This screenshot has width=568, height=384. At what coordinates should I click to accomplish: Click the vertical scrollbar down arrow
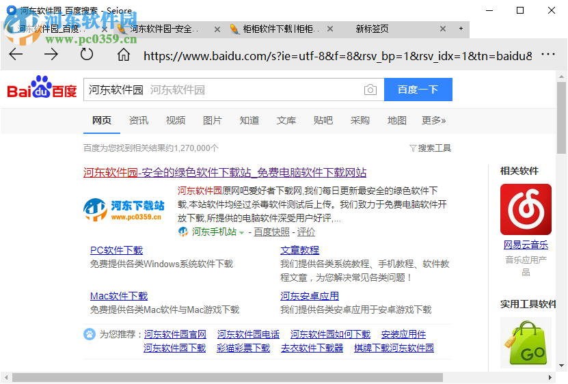(x=561, y=366)
